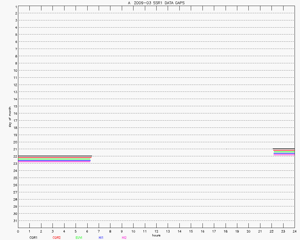Select the day 15 y-axis tick label

tap(15, 106)
